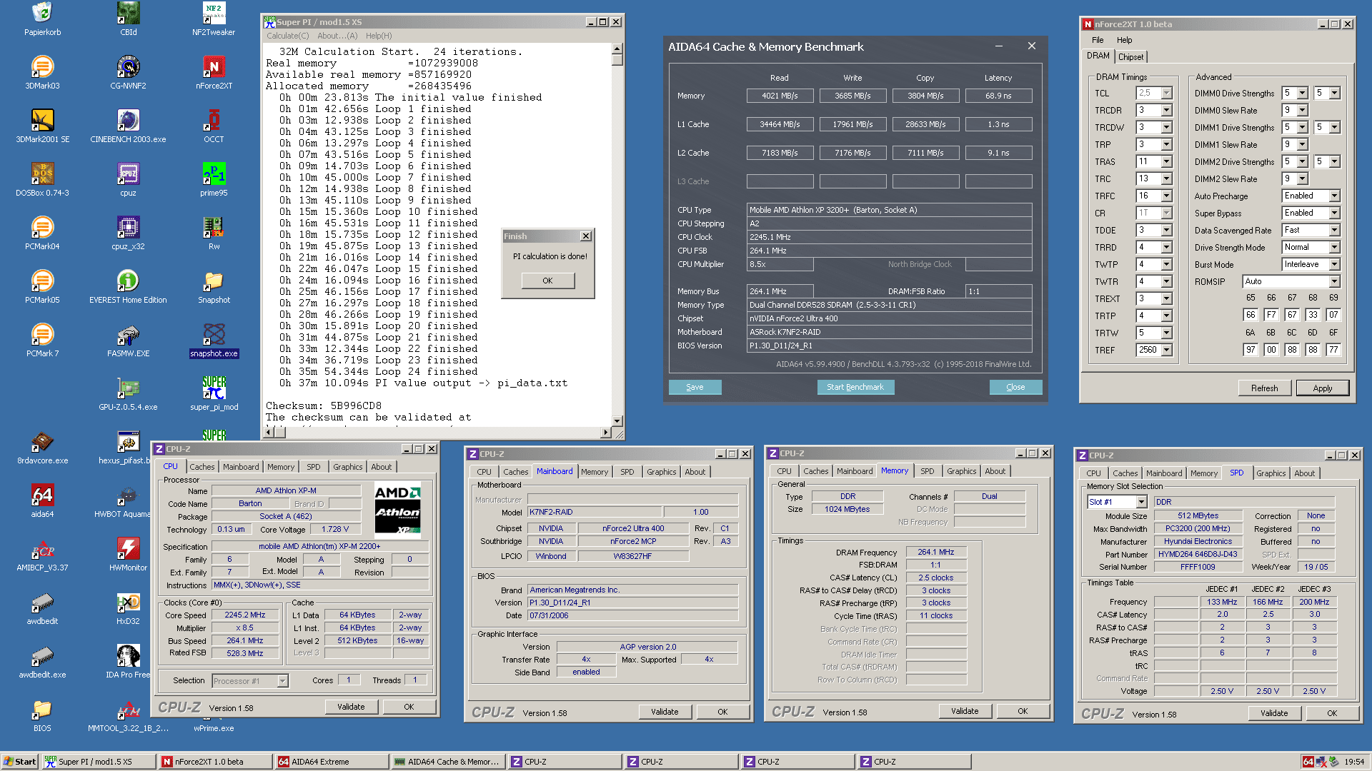The width and height of the screenshot is (1372, 771).
Task: Click OK in PI calculation done dialog
Action: (x=547, y=281)
